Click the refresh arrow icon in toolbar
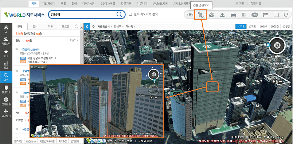The width and height of the screenshot is (293, 144). [286, 15]
